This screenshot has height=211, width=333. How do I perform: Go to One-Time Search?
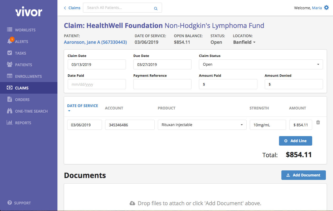point(29,111)
